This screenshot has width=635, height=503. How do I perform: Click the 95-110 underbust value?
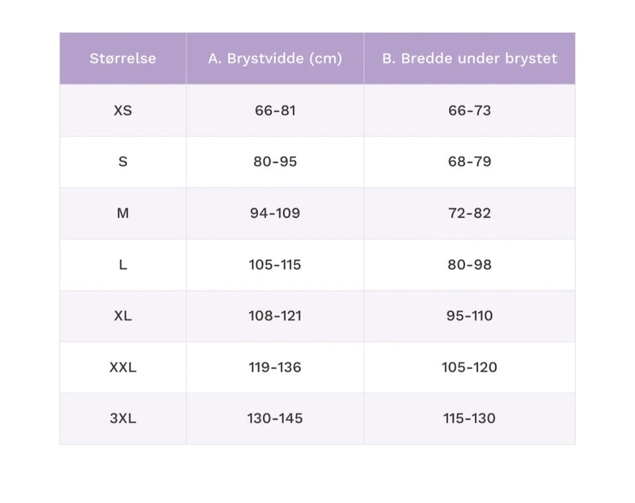pos(470,316)
